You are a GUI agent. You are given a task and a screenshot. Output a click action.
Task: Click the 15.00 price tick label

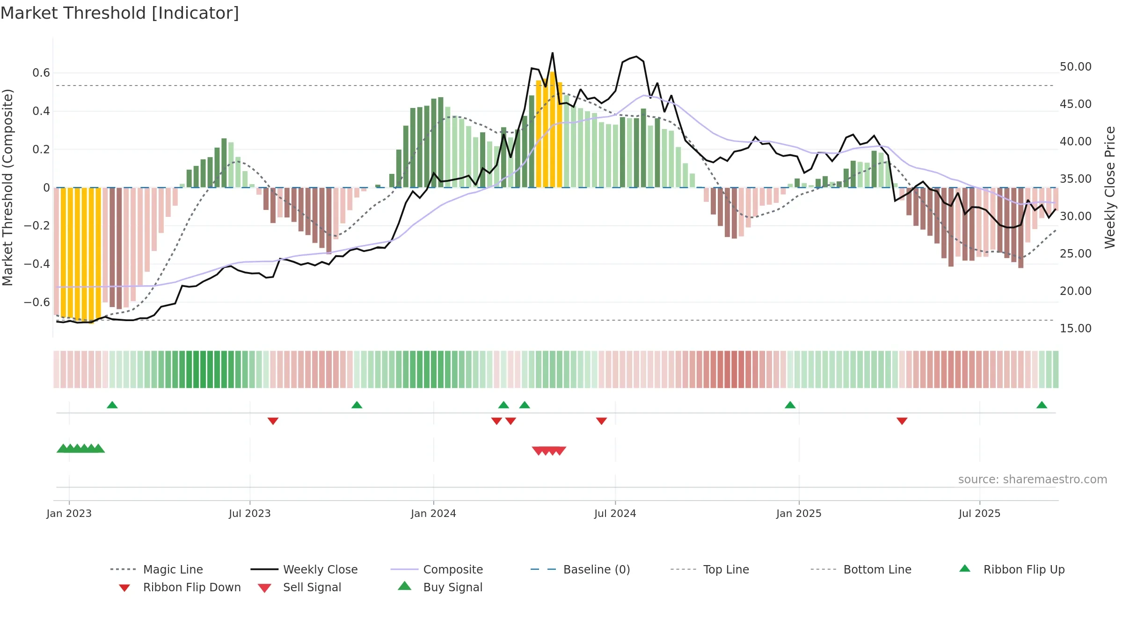(1076, 329)
